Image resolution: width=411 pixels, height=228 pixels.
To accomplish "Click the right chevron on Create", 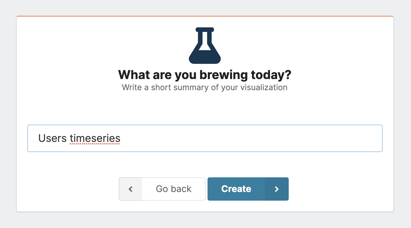I will 277,189.
